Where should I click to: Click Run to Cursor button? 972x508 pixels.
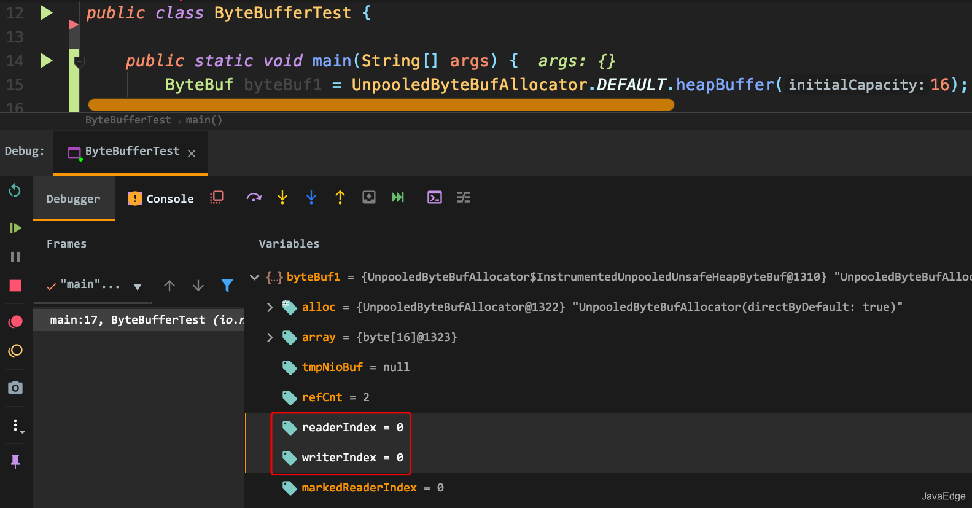tap(398, 197)
